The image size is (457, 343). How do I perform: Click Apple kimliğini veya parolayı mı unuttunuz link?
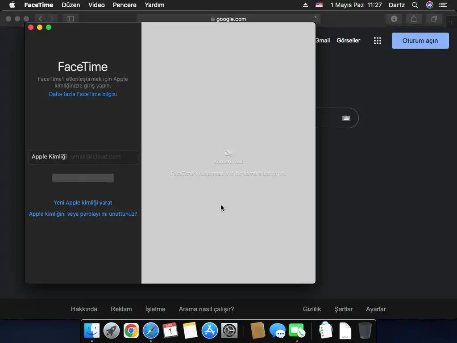coord(83,214)
